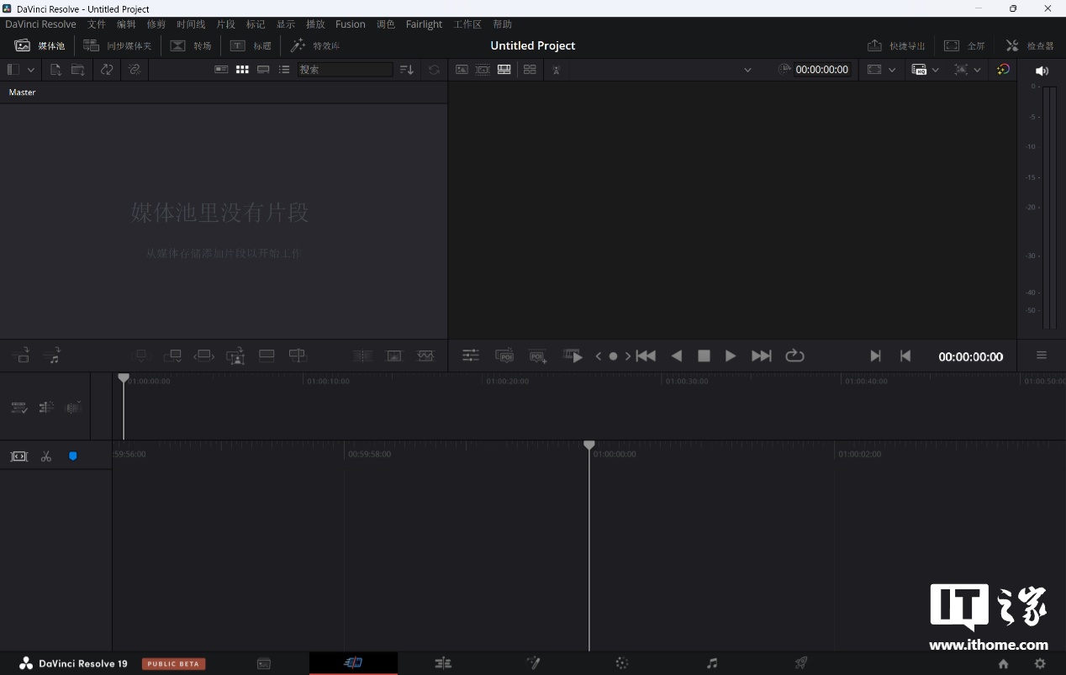1066x675 pixels.
Task: Switch media pool to list view
Action: (x=284, y=70)
